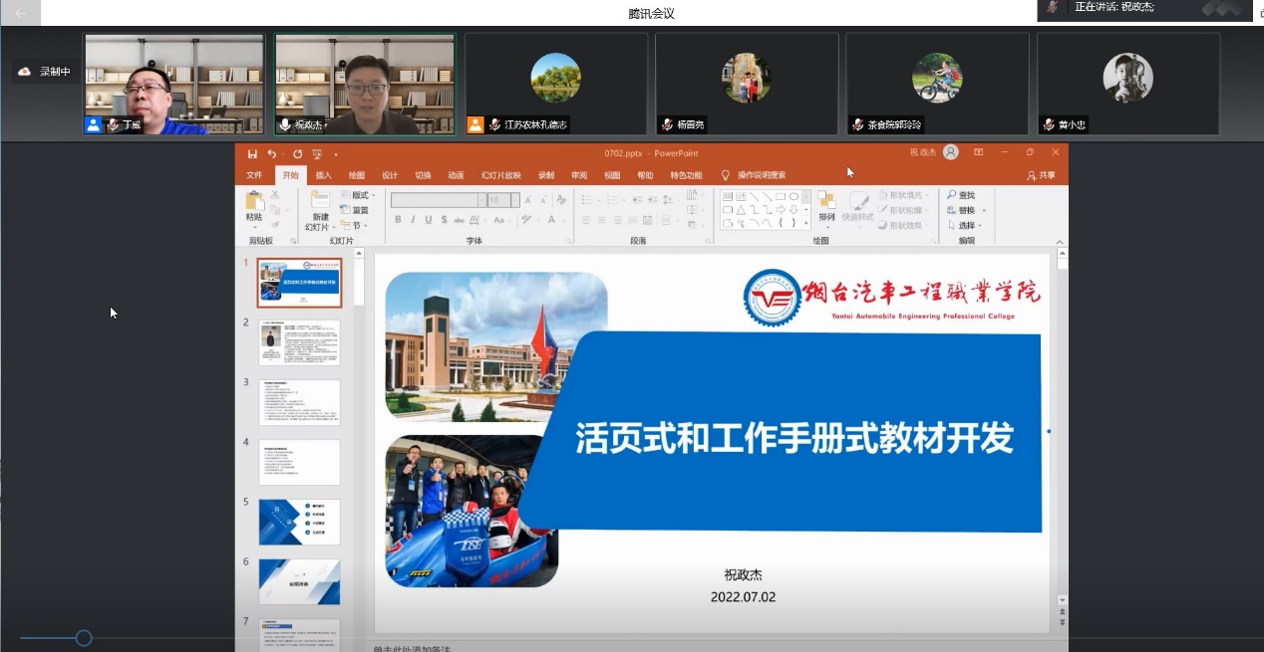Toggle Underline formatting button
Viewport: 1264px width, 652px height.
(429, 220)
